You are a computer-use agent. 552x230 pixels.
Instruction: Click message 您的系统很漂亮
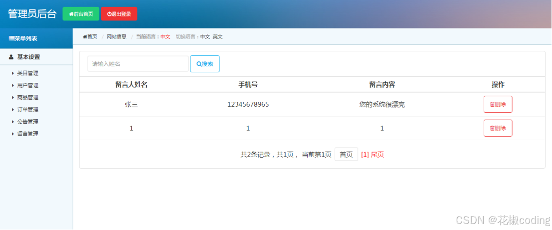tap(382, 104)
